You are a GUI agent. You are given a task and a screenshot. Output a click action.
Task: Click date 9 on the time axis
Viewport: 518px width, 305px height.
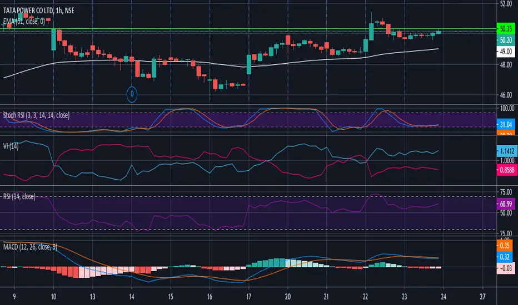pyautogui.click(x=14, y=297)
